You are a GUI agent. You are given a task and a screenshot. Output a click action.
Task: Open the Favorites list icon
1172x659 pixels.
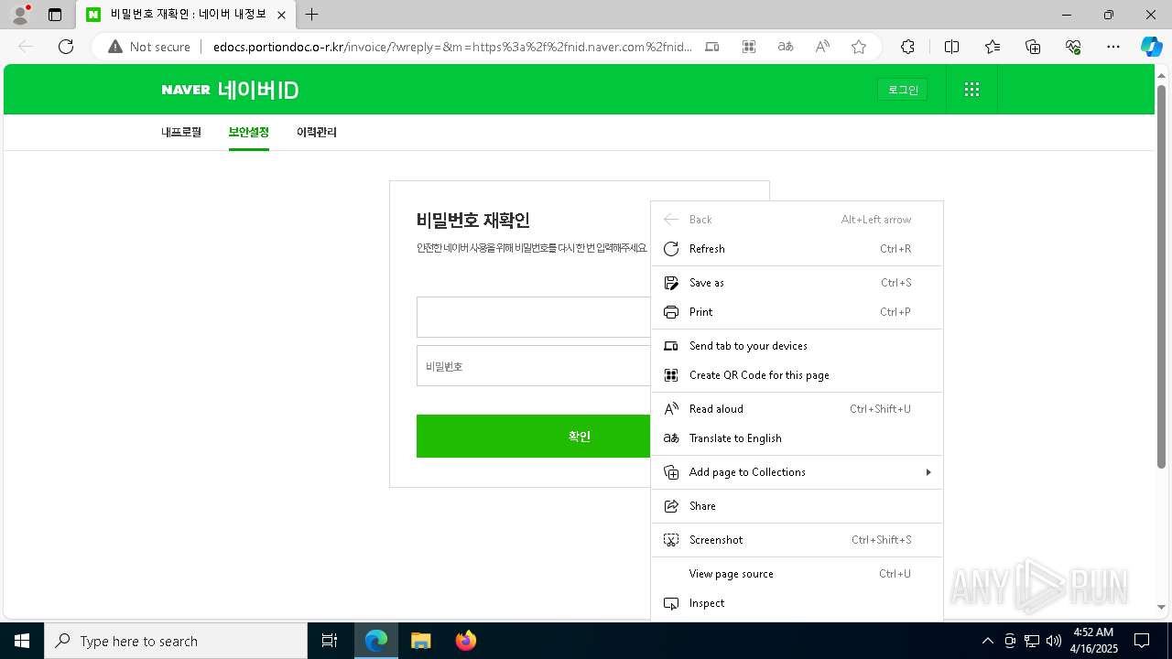click(993, 47)
